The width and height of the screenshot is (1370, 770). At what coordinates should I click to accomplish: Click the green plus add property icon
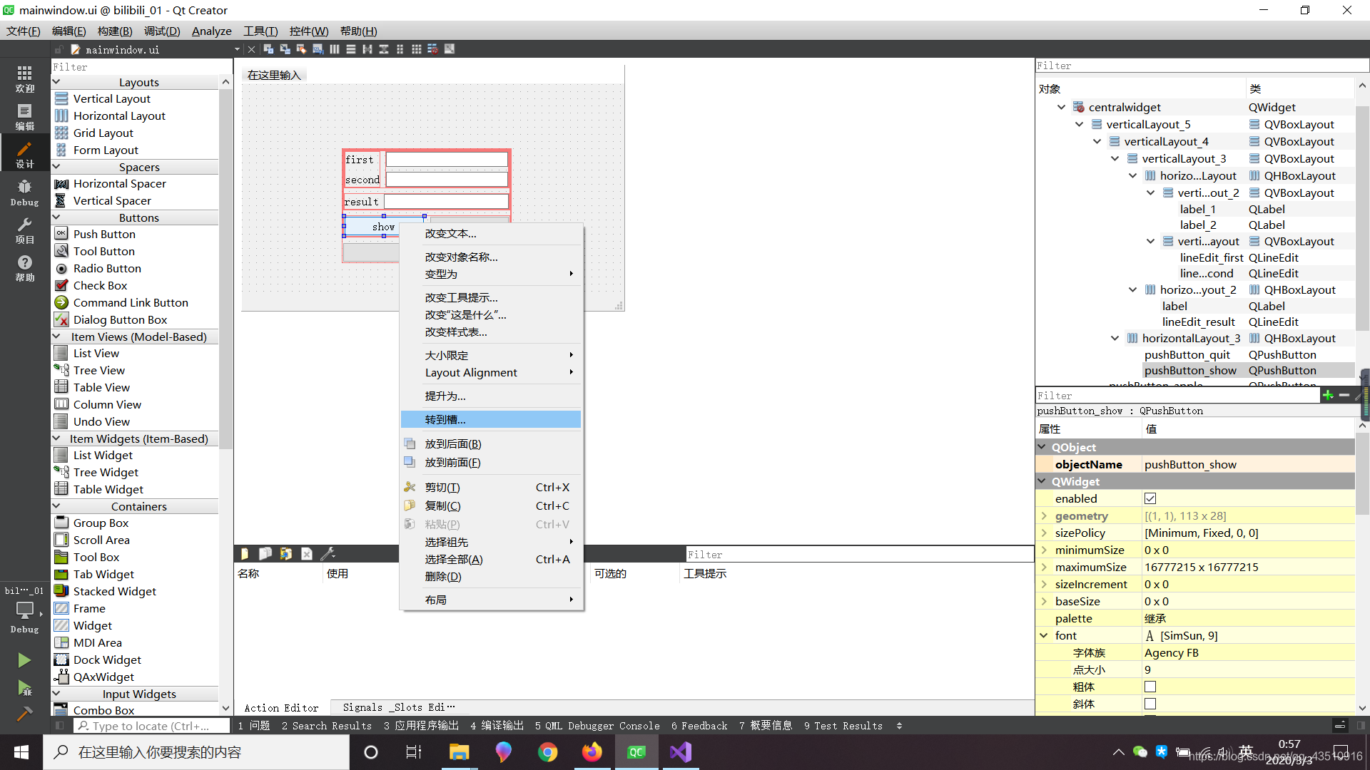(1328, 395)
